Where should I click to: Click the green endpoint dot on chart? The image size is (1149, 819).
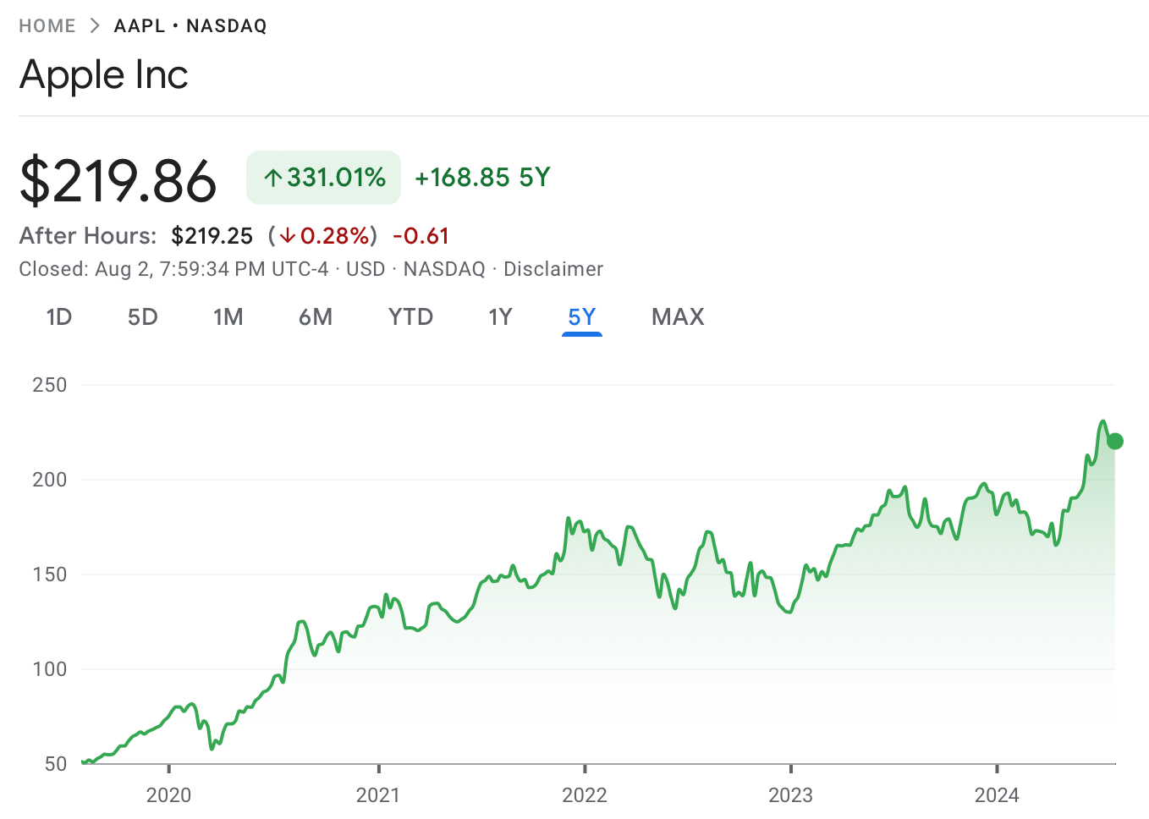click(x=1115, y=441)
